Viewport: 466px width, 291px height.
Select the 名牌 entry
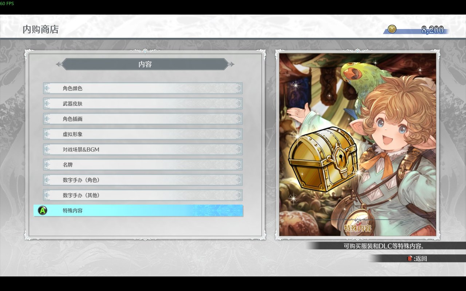coord(143,165)
